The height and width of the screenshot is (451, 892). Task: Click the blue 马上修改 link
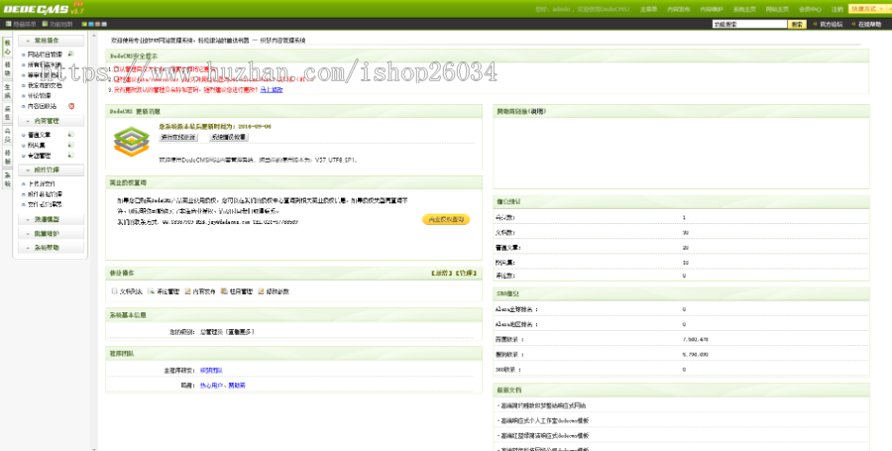(x=272, y=89)
